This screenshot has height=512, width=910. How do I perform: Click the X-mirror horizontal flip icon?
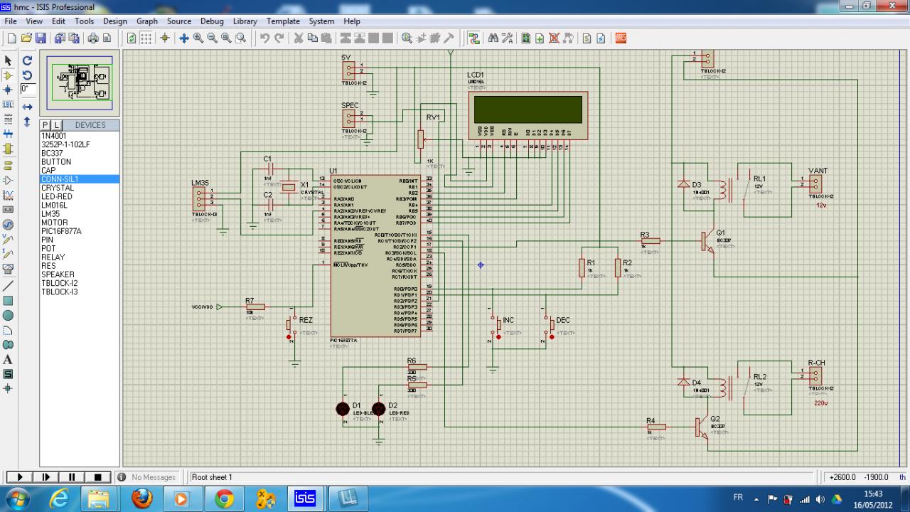click(x=27, y=107)
